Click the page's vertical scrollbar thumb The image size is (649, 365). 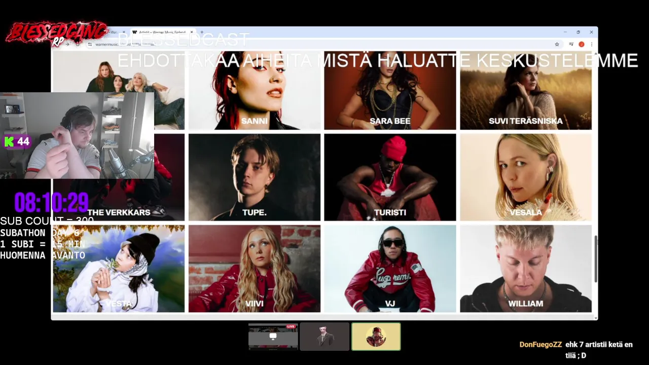pos(596,259)
